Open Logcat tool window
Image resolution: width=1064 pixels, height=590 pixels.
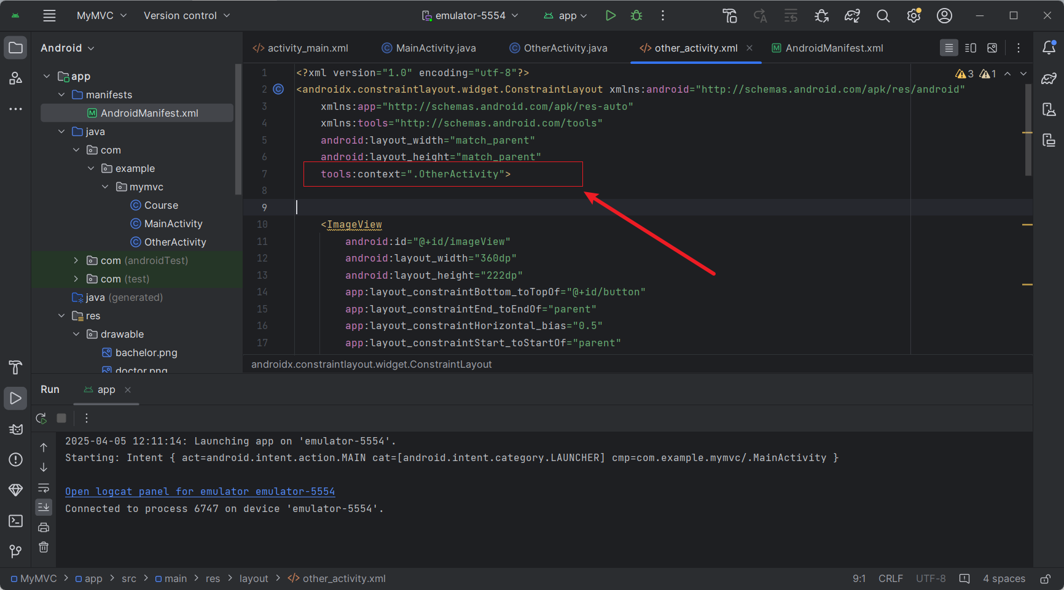[15, 429]
